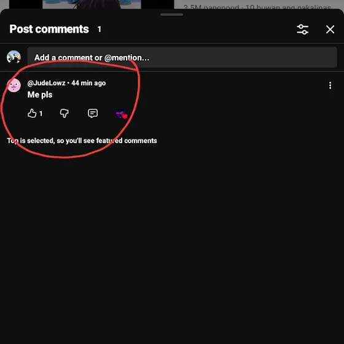
Task: Select the "Me pls" comment text
Action: (x=40, y=95)
